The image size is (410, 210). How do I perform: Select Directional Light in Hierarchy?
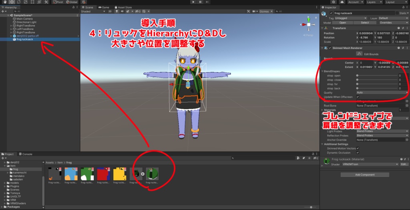point(26,22)
